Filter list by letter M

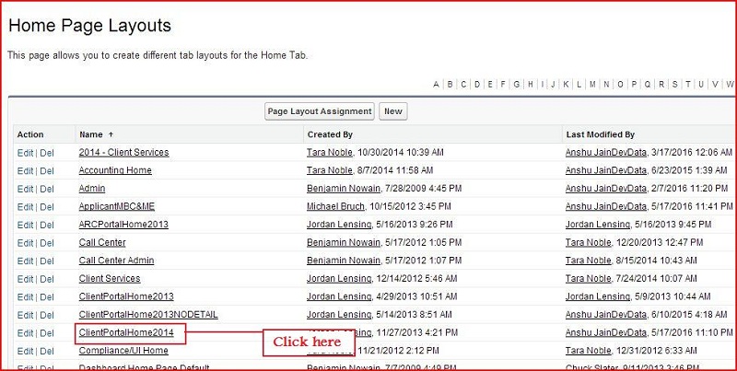pos(592,84)
